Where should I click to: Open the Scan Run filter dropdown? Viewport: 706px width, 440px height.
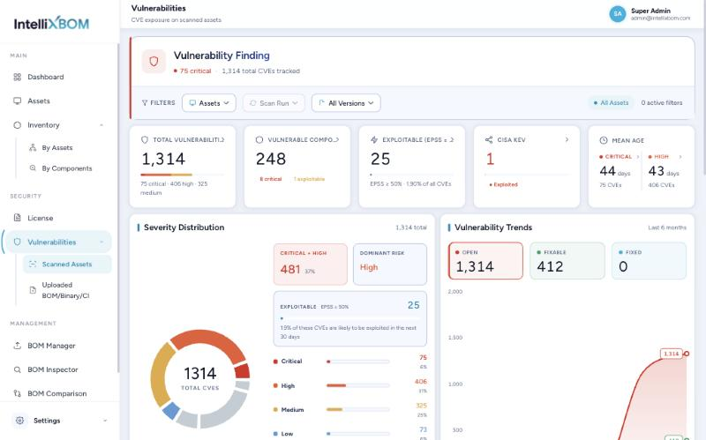coord(274,103)
